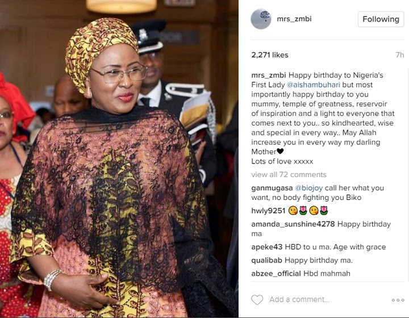Image resolution: width=409 pixels, height=318 pixels.
Task: Expand view all 72 comments
Action: pyautogui.click(x=289, y=174)
